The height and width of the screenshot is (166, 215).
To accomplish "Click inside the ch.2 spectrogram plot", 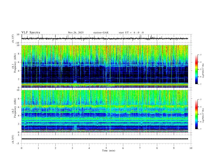I will (x=105, y=111).
